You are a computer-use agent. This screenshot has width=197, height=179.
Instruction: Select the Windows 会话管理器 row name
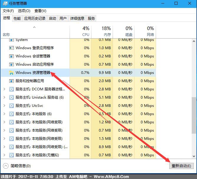click(x=33, y=56)
